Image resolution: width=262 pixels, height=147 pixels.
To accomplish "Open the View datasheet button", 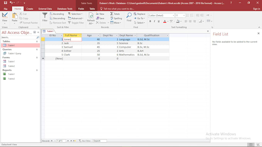I will (5, 18).
